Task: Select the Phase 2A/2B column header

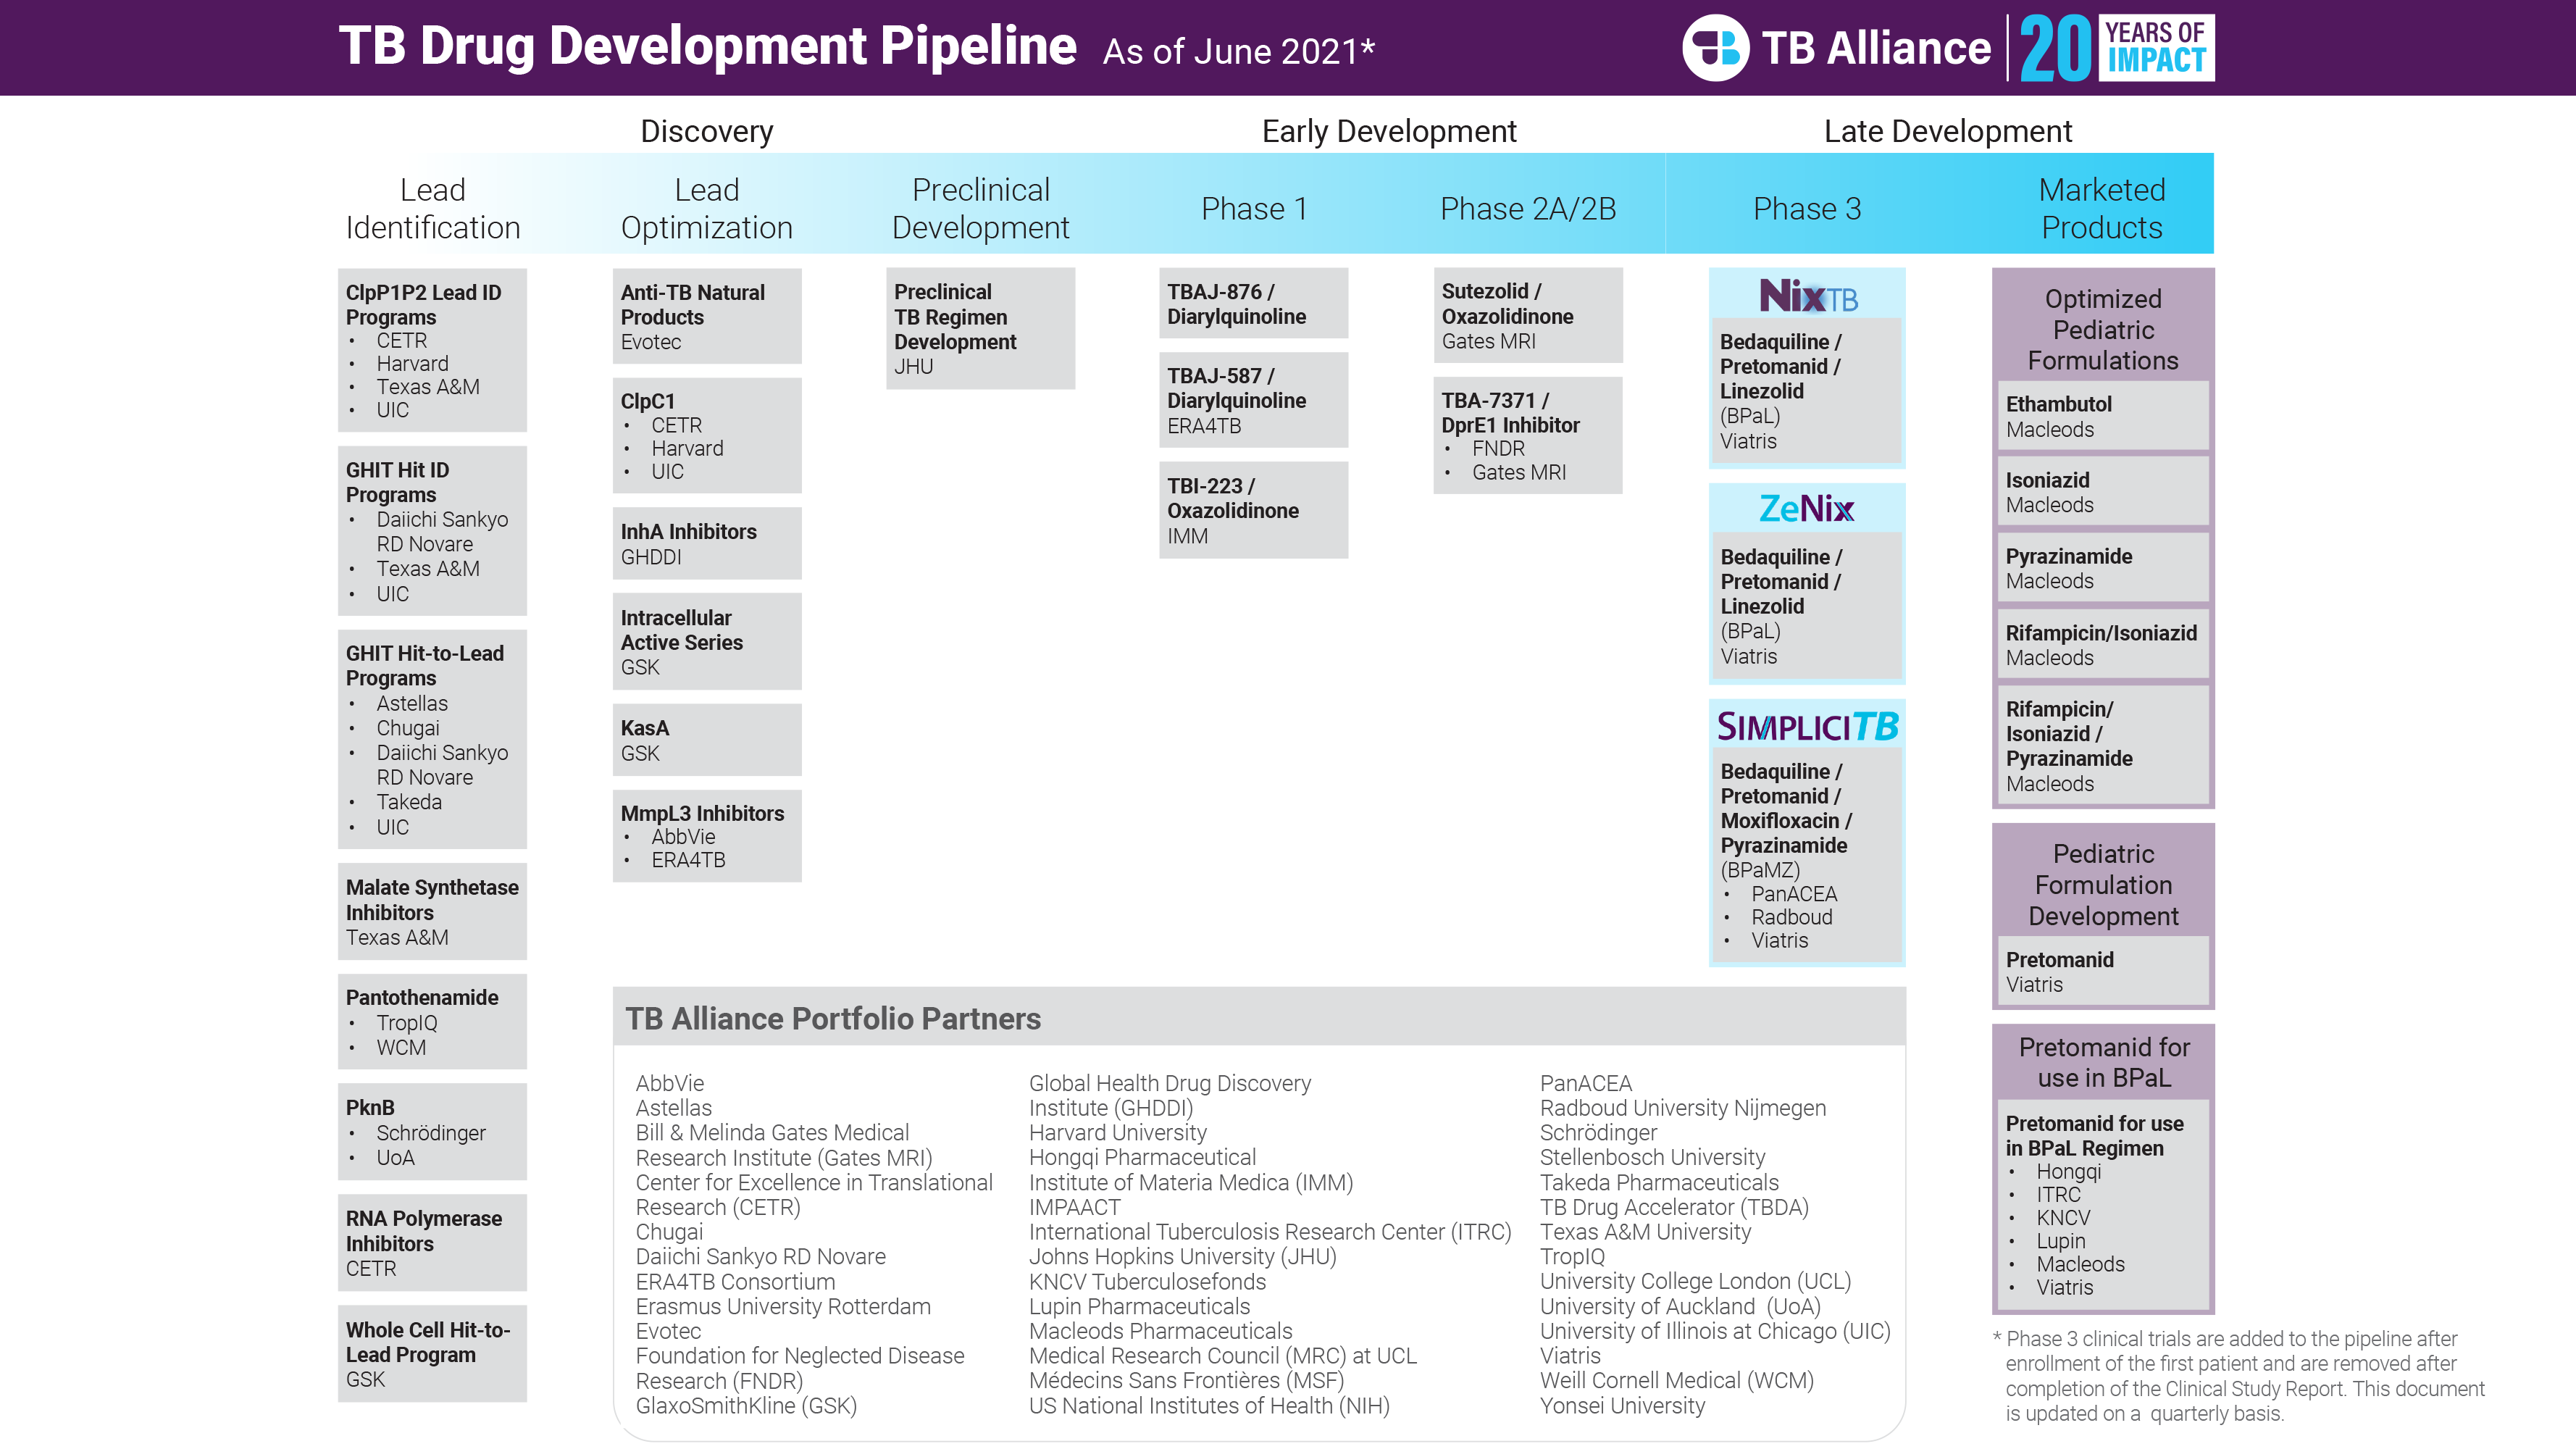Action: click(1528, 208)
